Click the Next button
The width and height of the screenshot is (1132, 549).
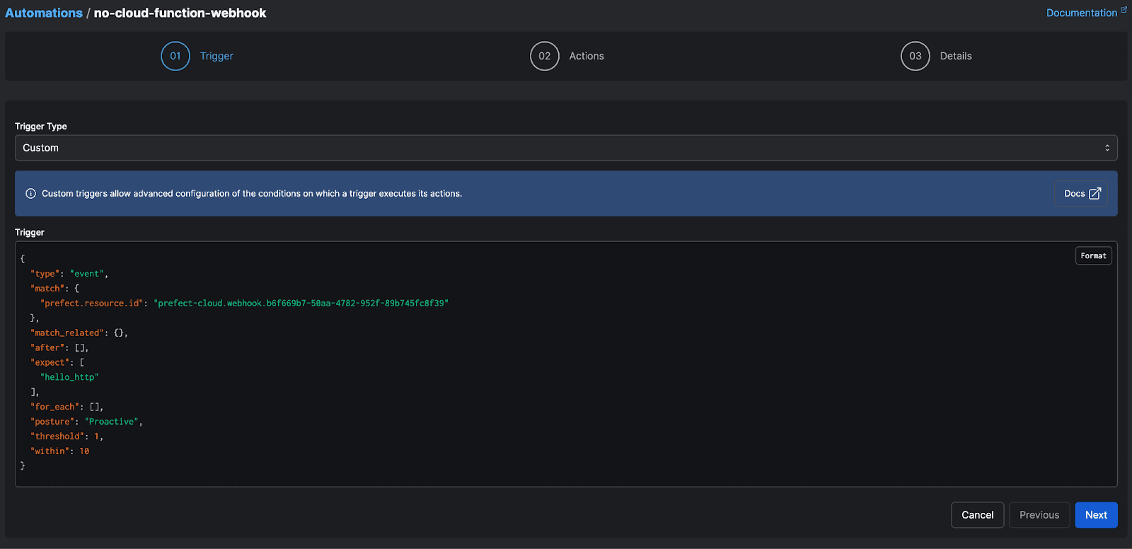[1096, 515]
